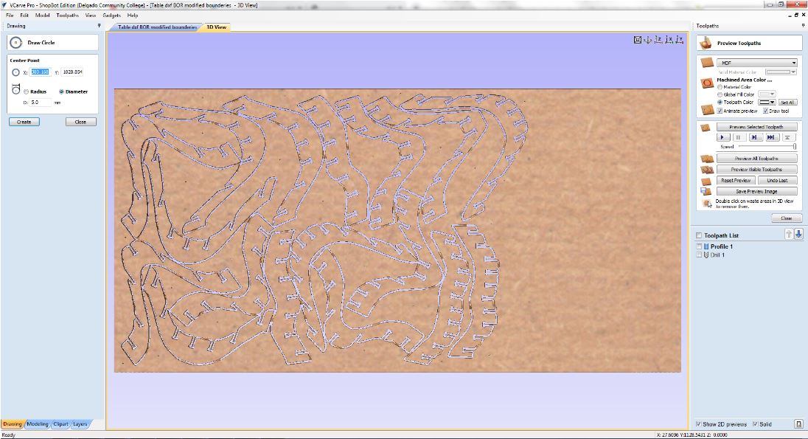Switch to the Clipart tab

tap(60, 424)
